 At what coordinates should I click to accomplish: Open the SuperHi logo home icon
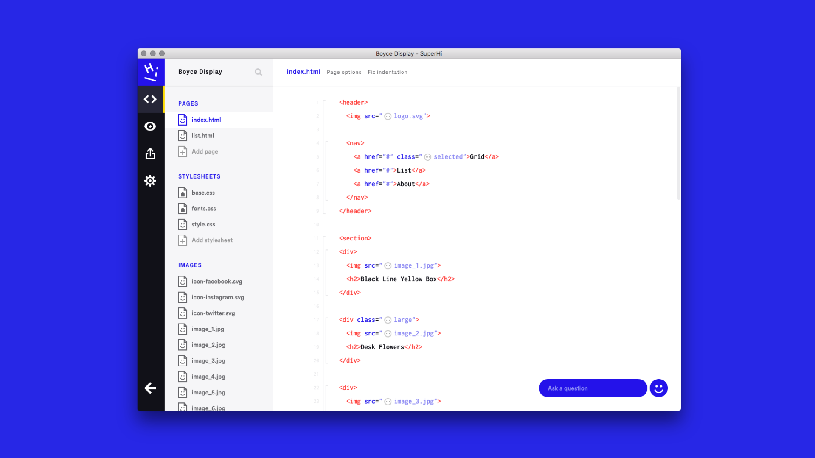click(151, 72)
